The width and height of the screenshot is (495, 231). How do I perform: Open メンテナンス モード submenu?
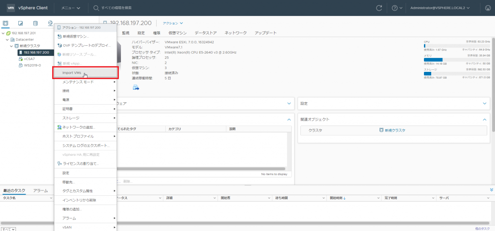pos(86,82)
